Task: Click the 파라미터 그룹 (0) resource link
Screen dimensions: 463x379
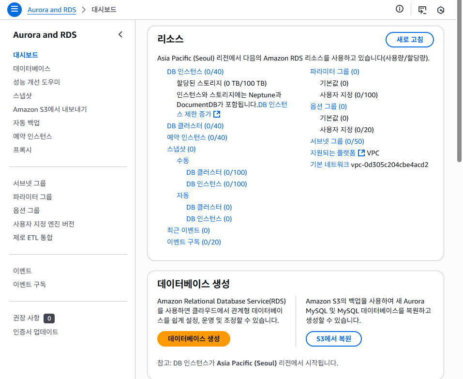Action: (335, 72)
